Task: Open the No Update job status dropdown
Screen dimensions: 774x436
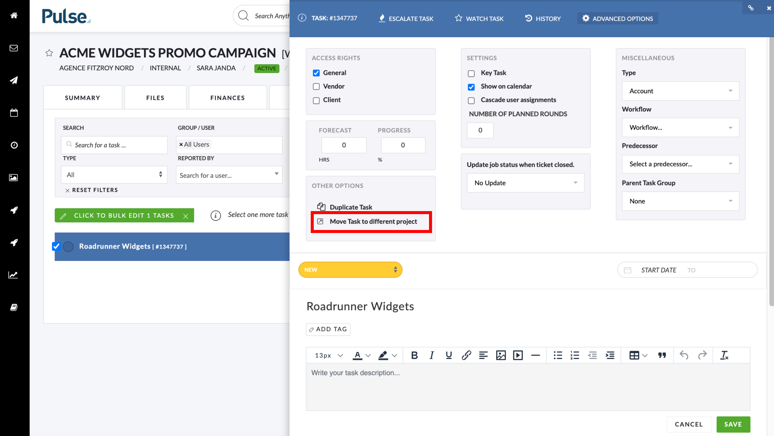Action: pyautogui.click(x=525, y=183)
